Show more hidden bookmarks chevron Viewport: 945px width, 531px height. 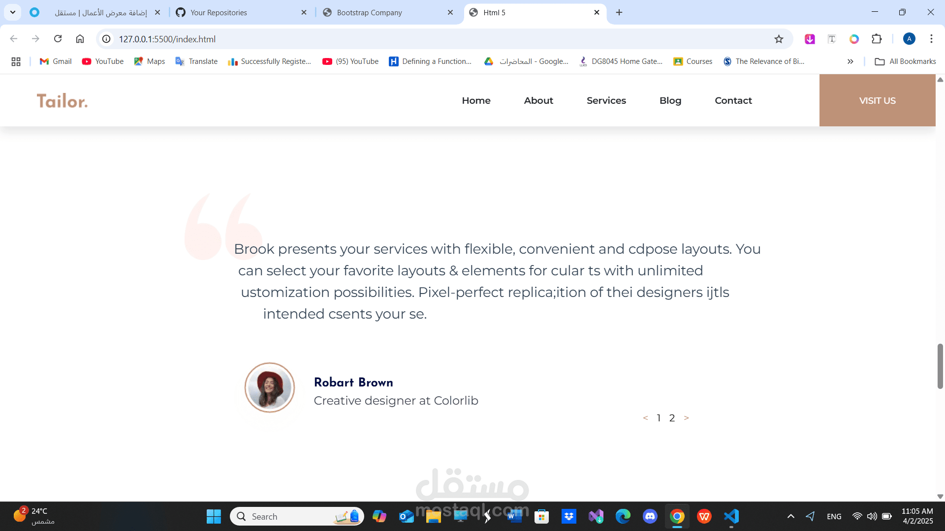(x=850, y=61)
